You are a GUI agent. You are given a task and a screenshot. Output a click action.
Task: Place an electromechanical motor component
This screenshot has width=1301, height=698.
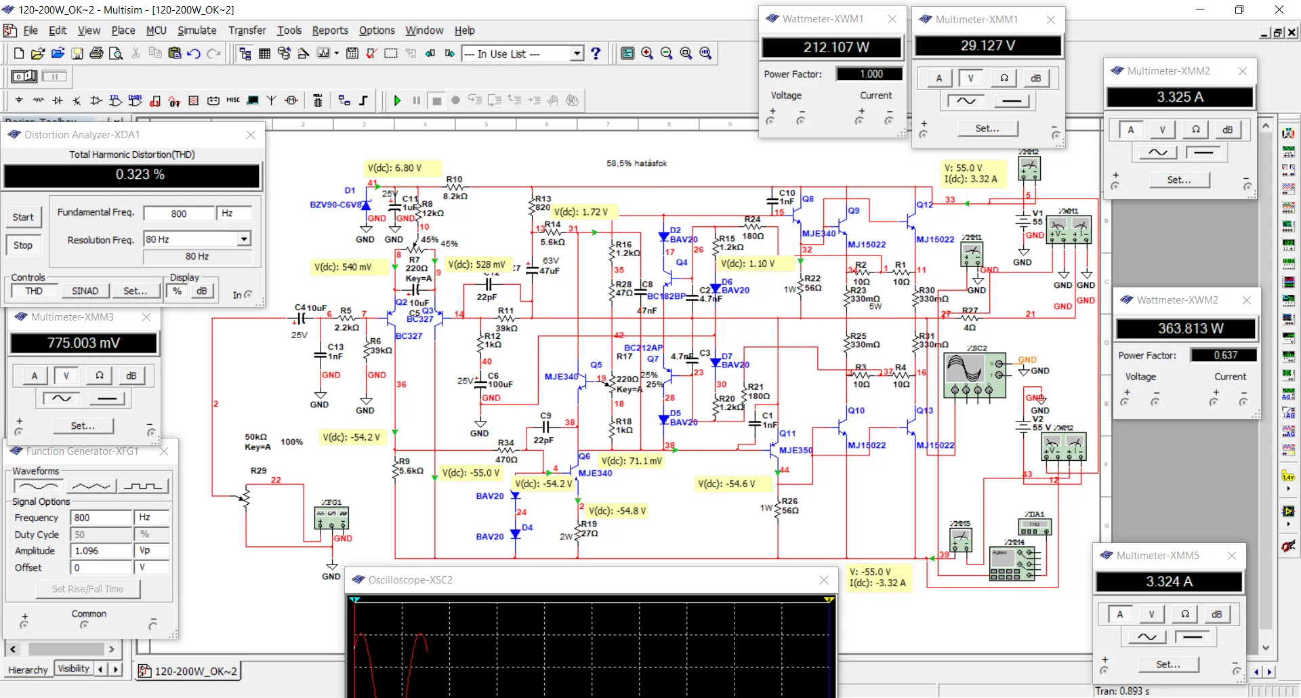tap(291, 100)
